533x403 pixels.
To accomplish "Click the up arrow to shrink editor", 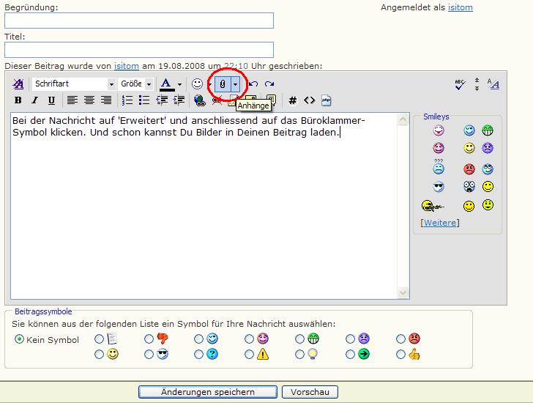I will [x=477, y=81].
